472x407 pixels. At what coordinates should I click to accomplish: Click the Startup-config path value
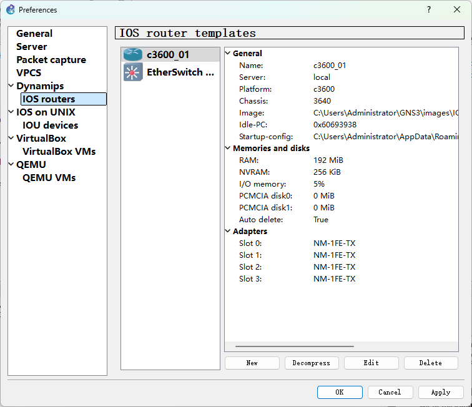point(386,136)
